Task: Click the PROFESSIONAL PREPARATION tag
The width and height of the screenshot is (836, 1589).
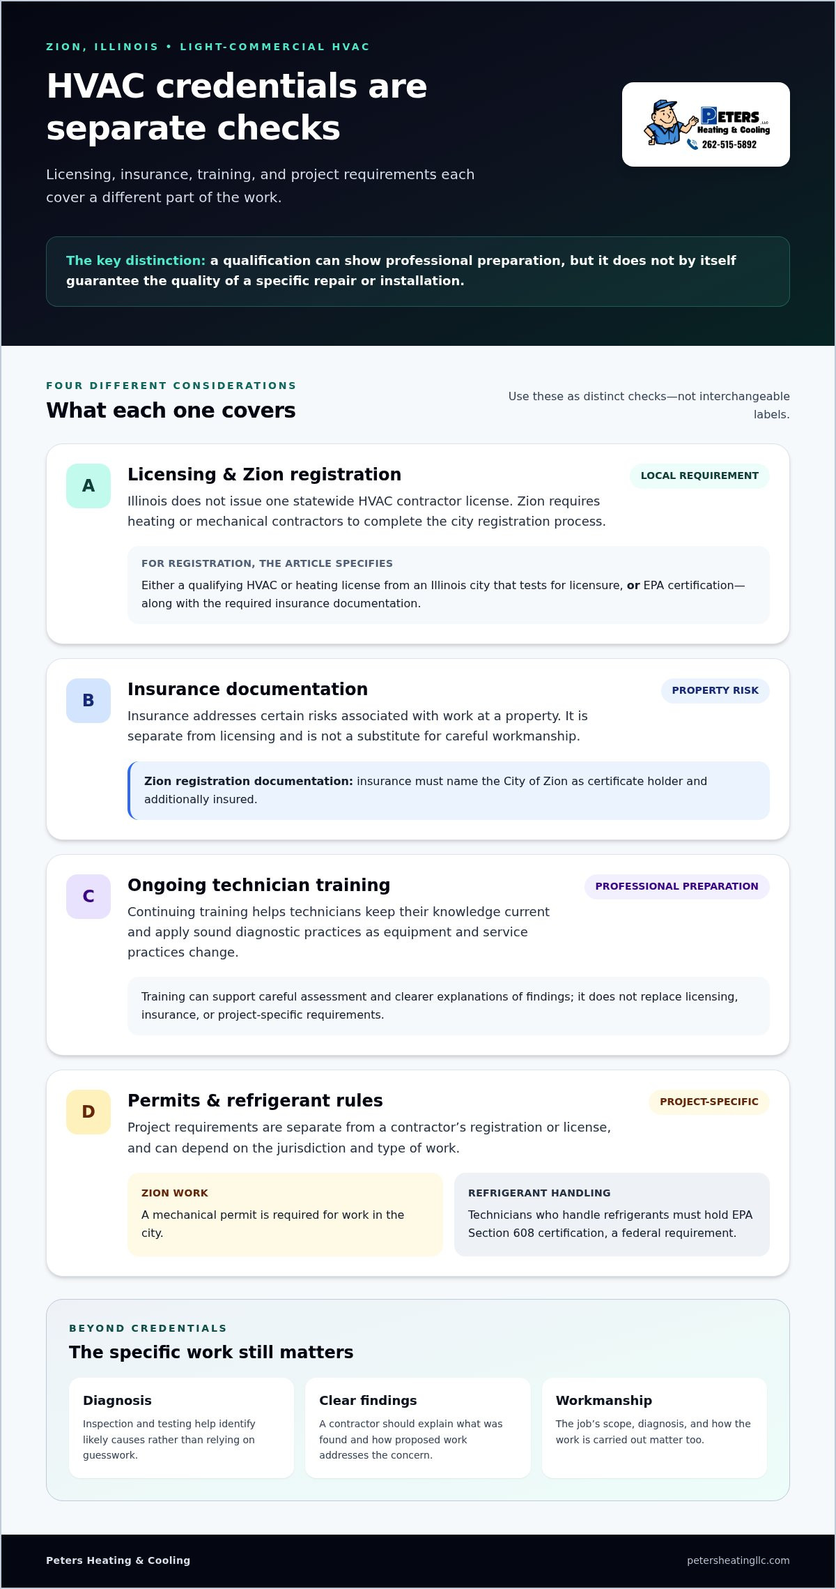Action: [676, 887]
